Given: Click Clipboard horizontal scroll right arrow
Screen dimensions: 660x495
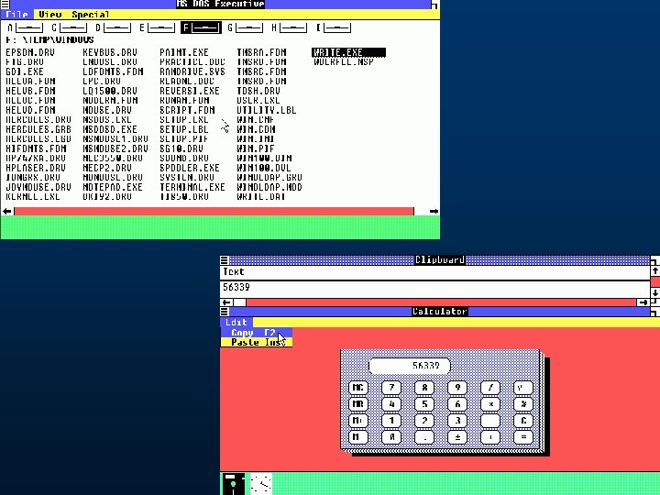Looking at the screenshot, I should (x=643, y=302).
